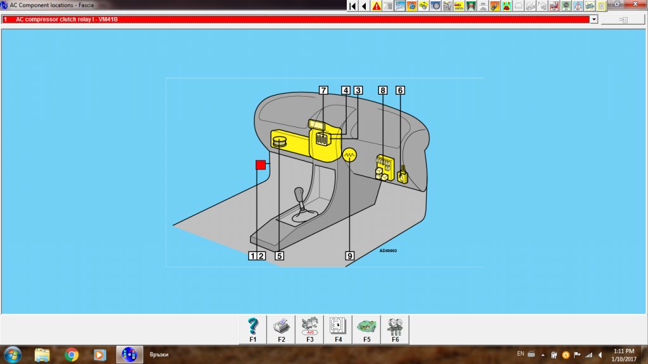
Task: Click the Windows Start button
Action: tap(13, 354)
